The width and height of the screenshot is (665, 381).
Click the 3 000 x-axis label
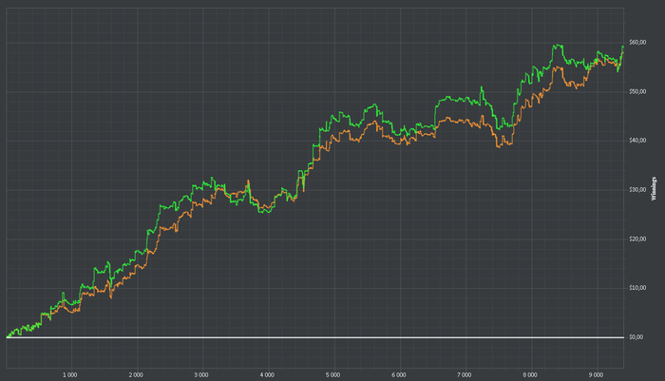(201, 374)
